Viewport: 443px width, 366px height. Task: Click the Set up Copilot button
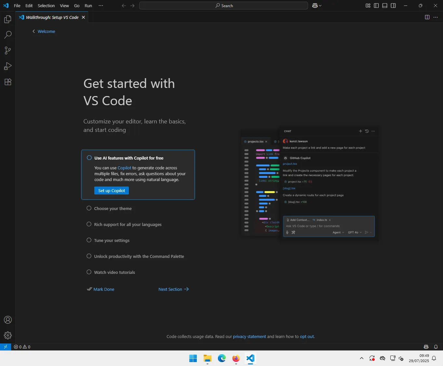[x=112, y=190]
